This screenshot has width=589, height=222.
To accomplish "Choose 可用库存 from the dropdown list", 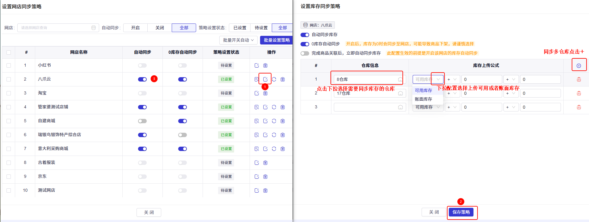I will (428, 90).
